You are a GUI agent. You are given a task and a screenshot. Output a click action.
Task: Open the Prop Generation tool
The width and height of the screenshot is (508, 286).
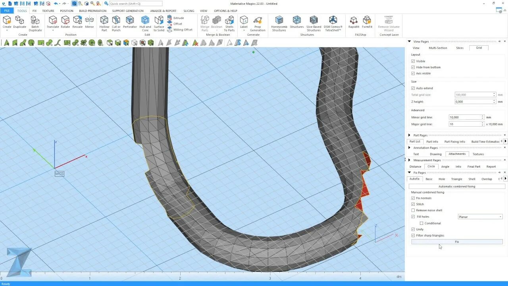258,23
